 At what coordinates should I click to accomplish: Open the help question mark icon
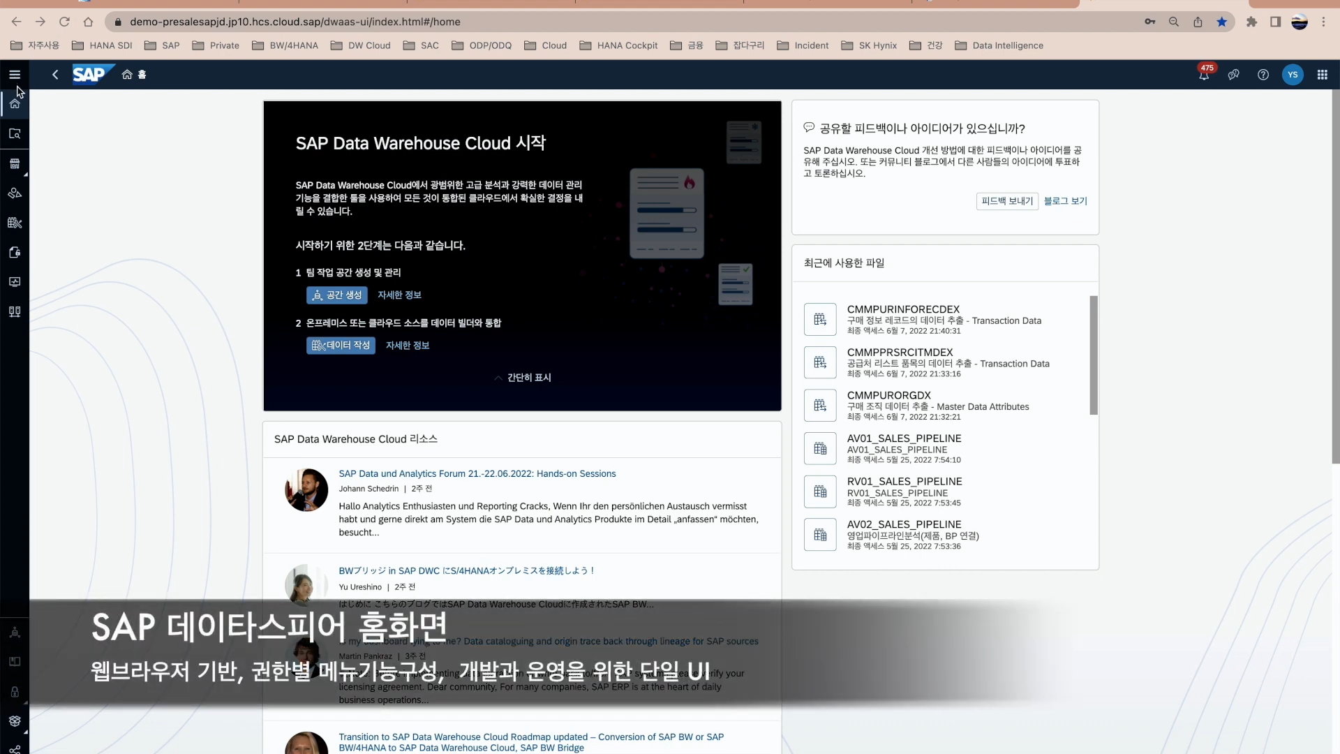click(1263, 75)
